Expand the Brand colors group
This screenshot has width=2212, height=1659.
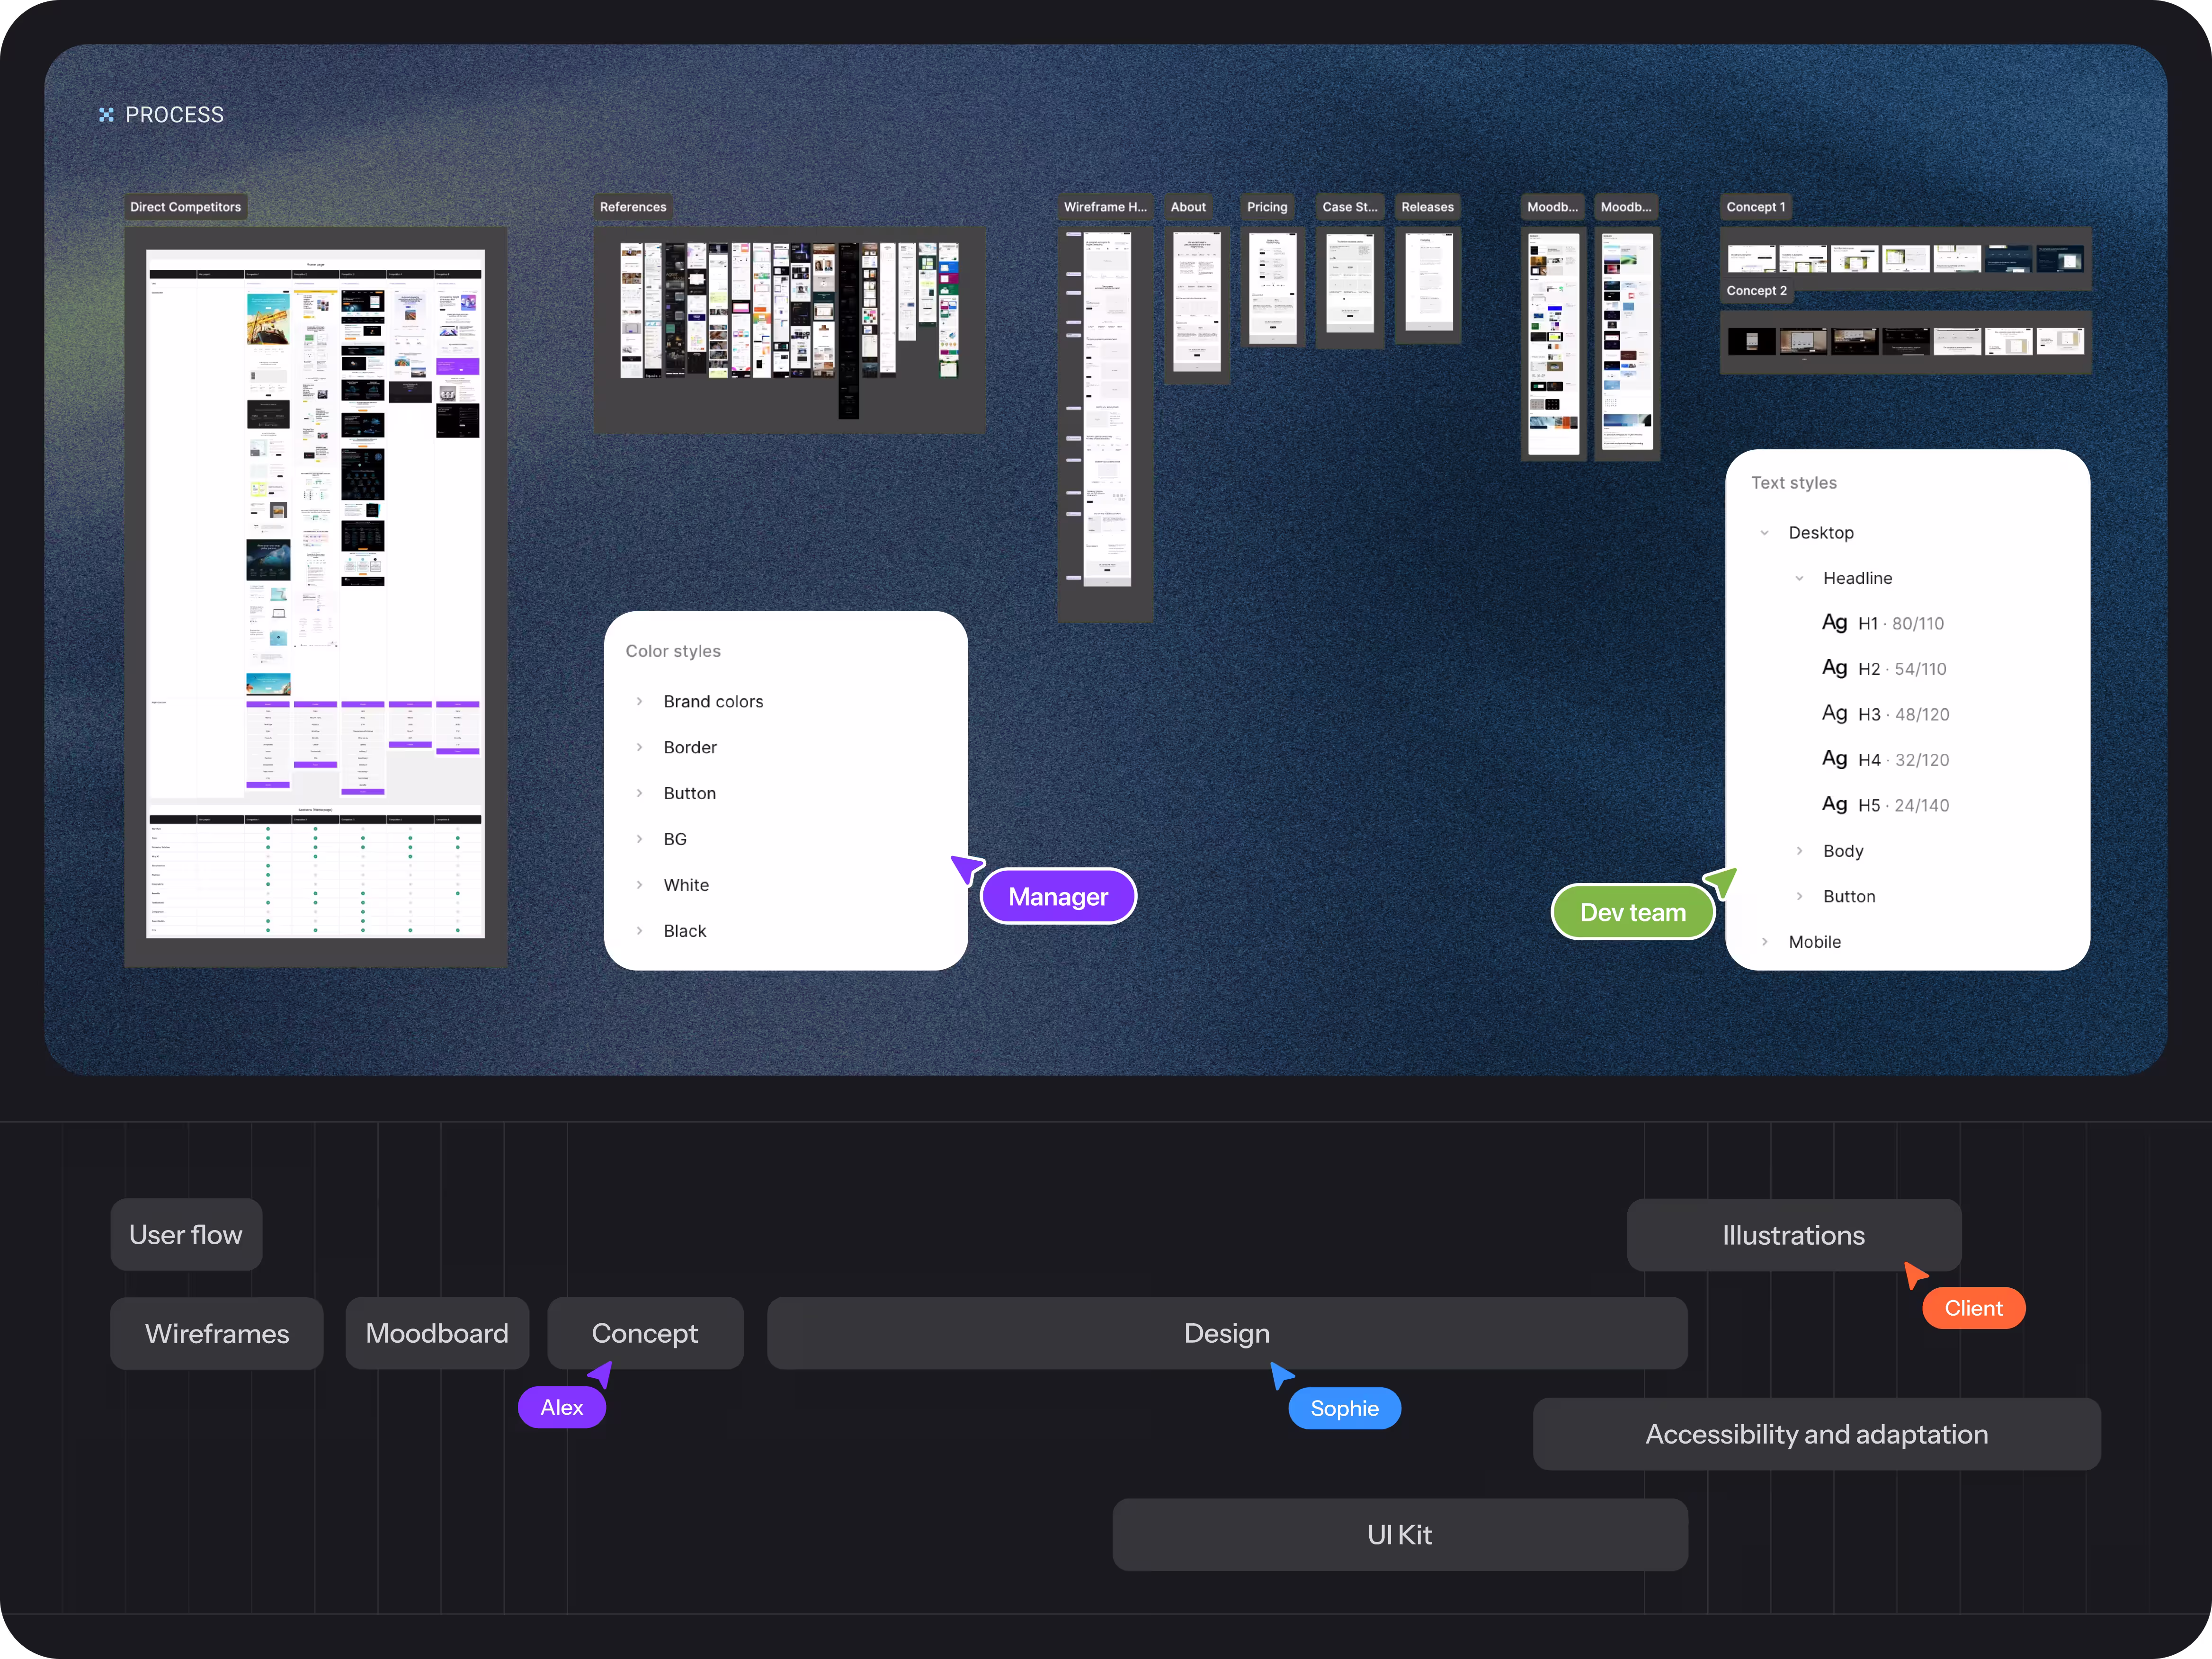coord(640,701)
